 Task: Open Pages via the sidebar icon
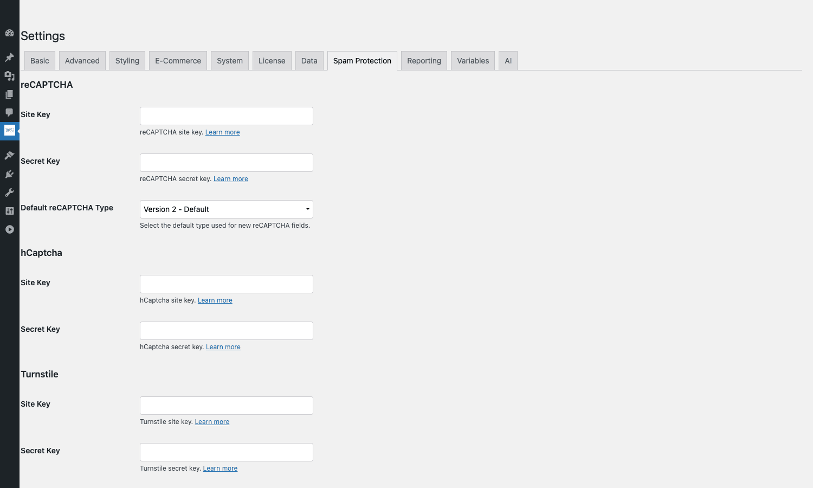[x=9, y=94]
